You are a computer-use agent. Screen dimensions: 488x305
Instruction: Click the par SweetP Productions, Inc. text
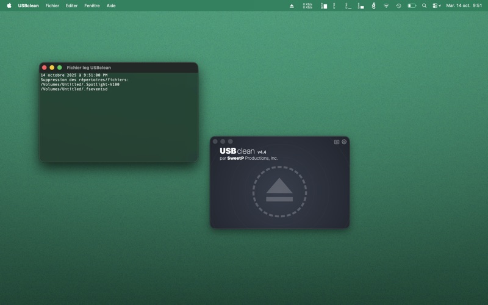point(248,159)
